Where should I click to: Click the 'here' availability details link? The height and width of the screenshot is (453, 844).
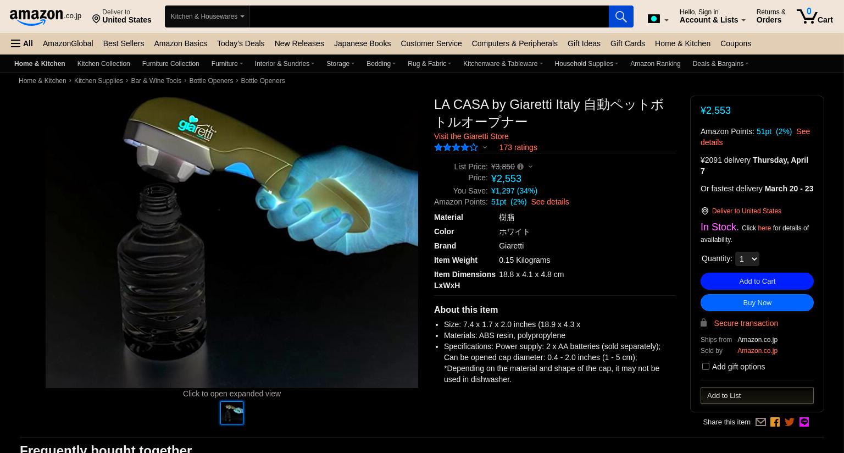(764, 228)
